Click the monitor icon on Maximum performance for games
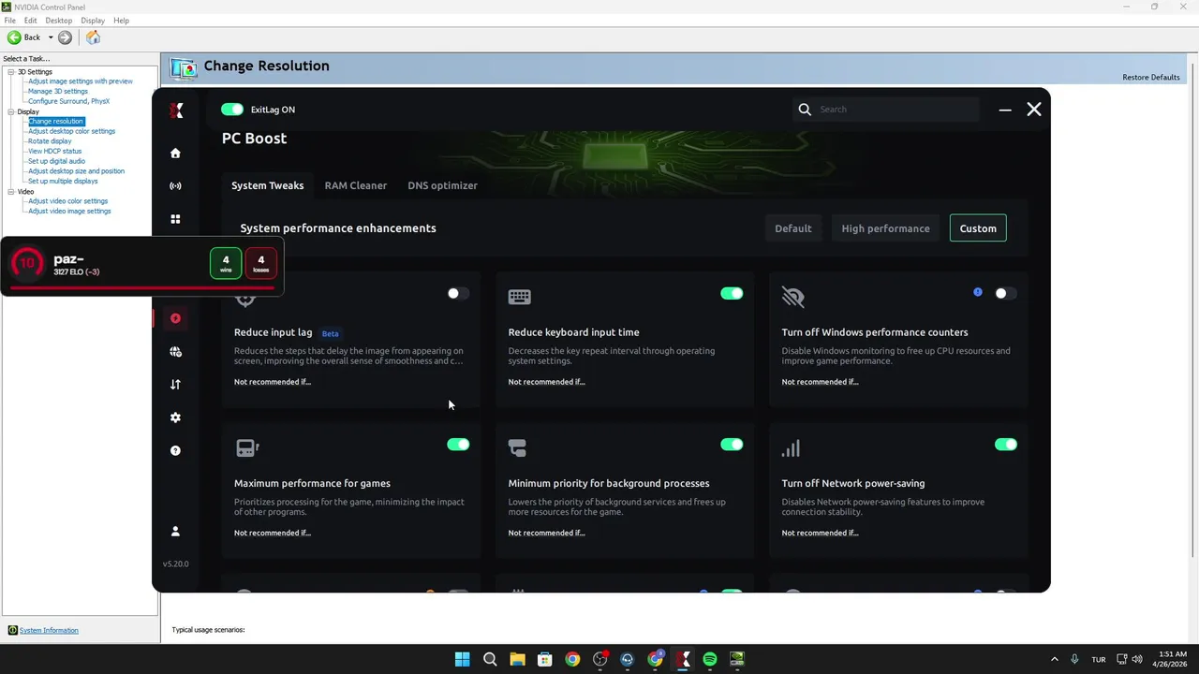Screen dimensions: 1199x674 click(x=246, y=448)
